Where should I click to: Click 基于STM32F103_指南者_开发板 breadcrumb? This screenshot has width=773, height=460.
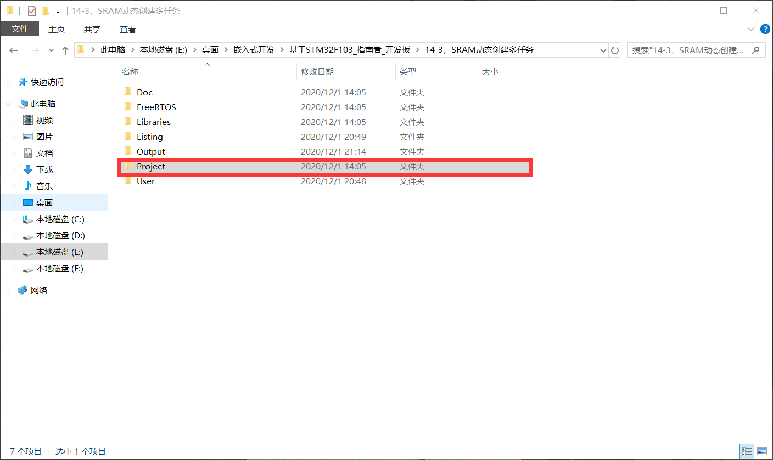(x=350, y=50)
